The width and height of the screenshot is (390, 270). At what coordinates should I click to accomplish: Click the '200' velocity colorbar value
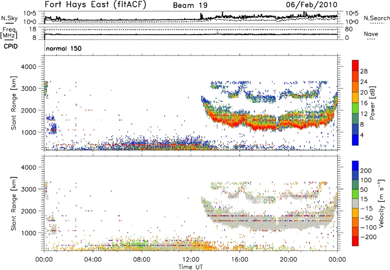pyautogui.click(x=366, y=171)
